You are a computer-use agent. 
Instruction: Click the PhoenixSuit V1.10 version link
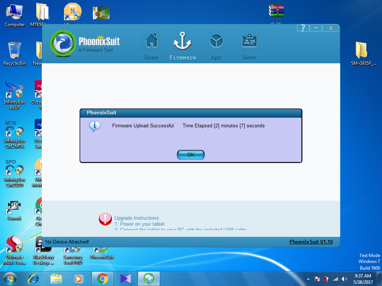point(311,242)
